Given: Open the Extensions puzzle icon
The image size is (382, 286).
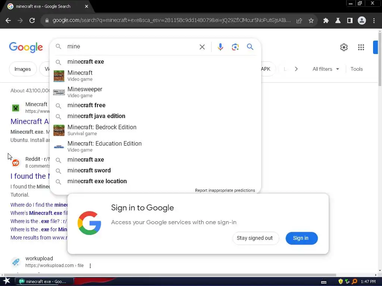Looking at the screenshot, I should point(326,21).
